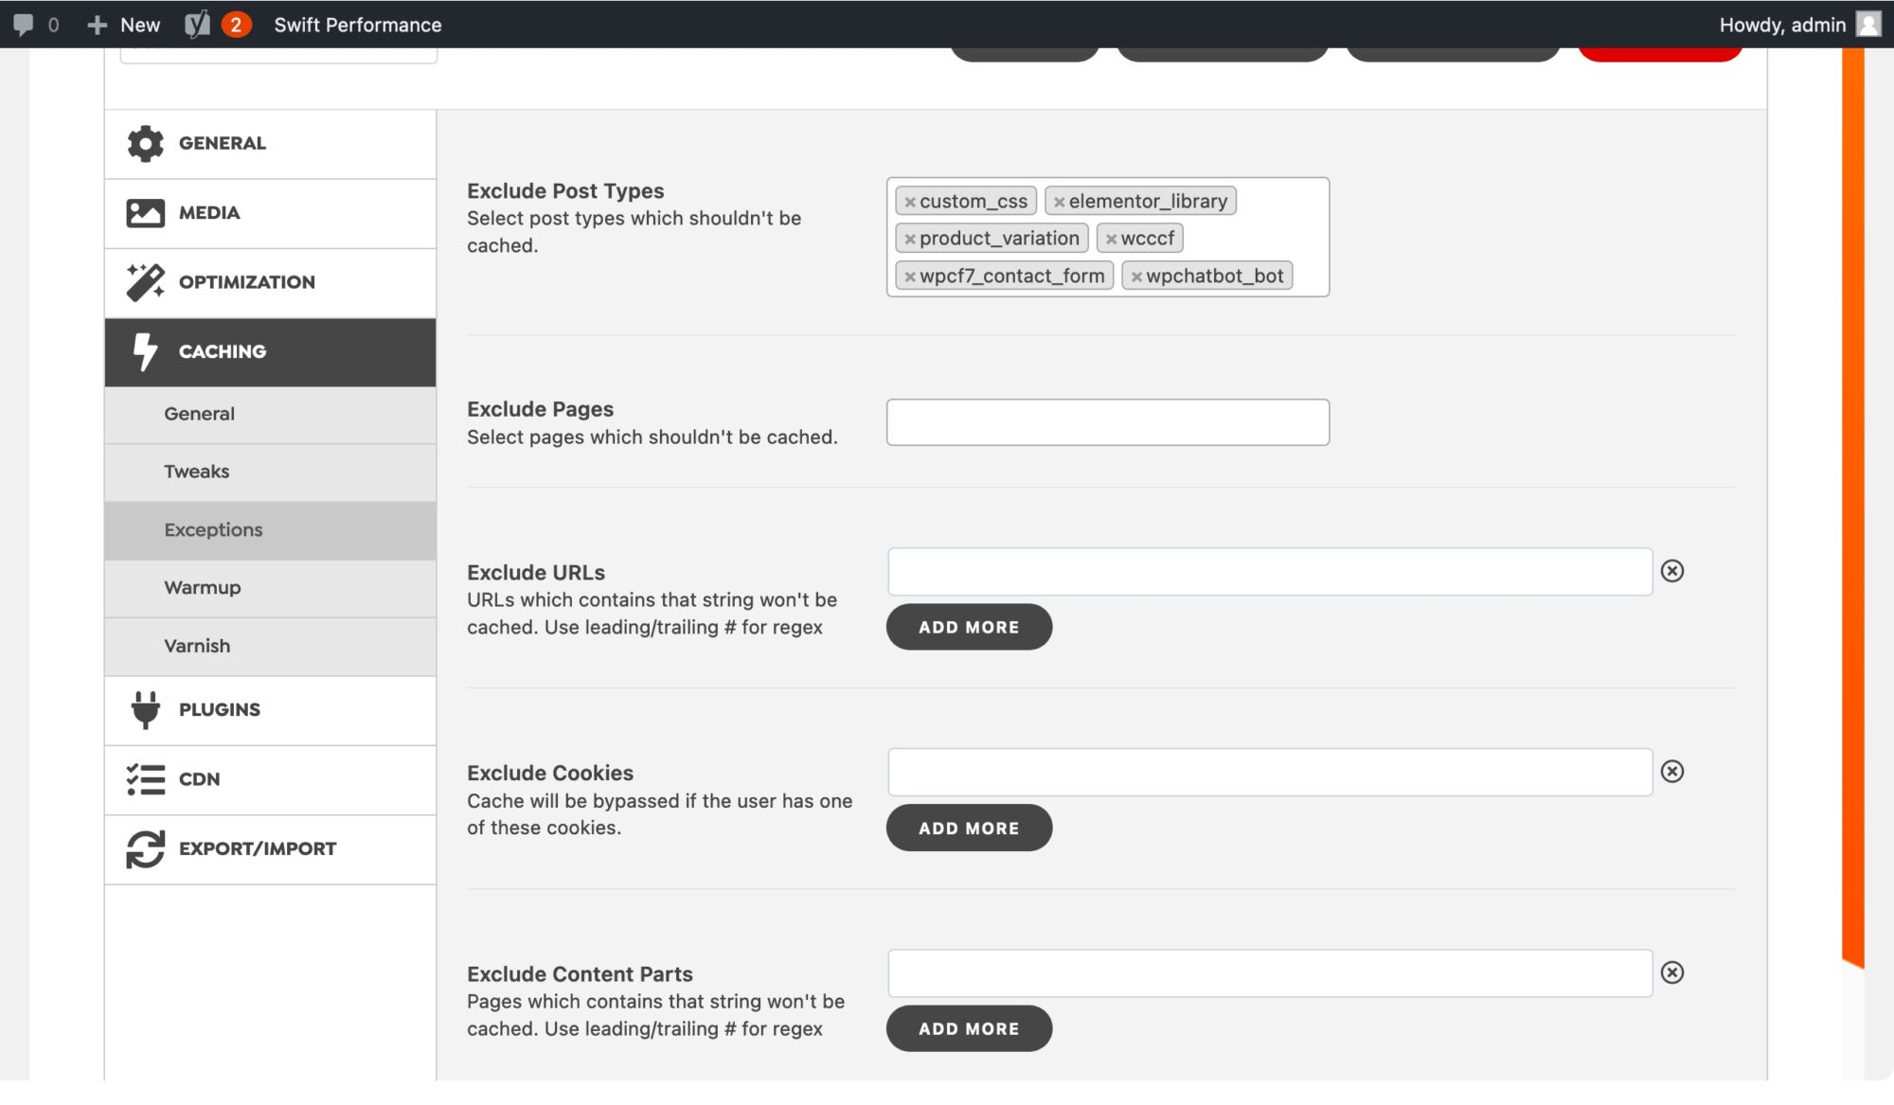Remove the wcccf tag
1894x1105 pixels.
pos(1112,239)
